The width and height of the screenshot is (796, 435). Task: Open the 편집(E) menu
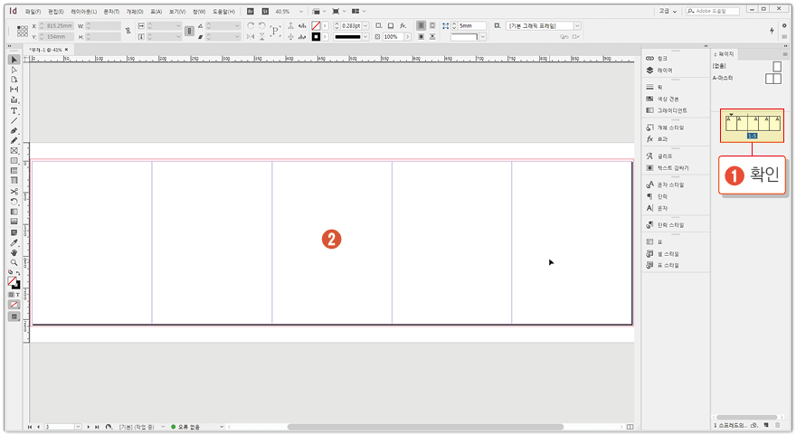56,11
